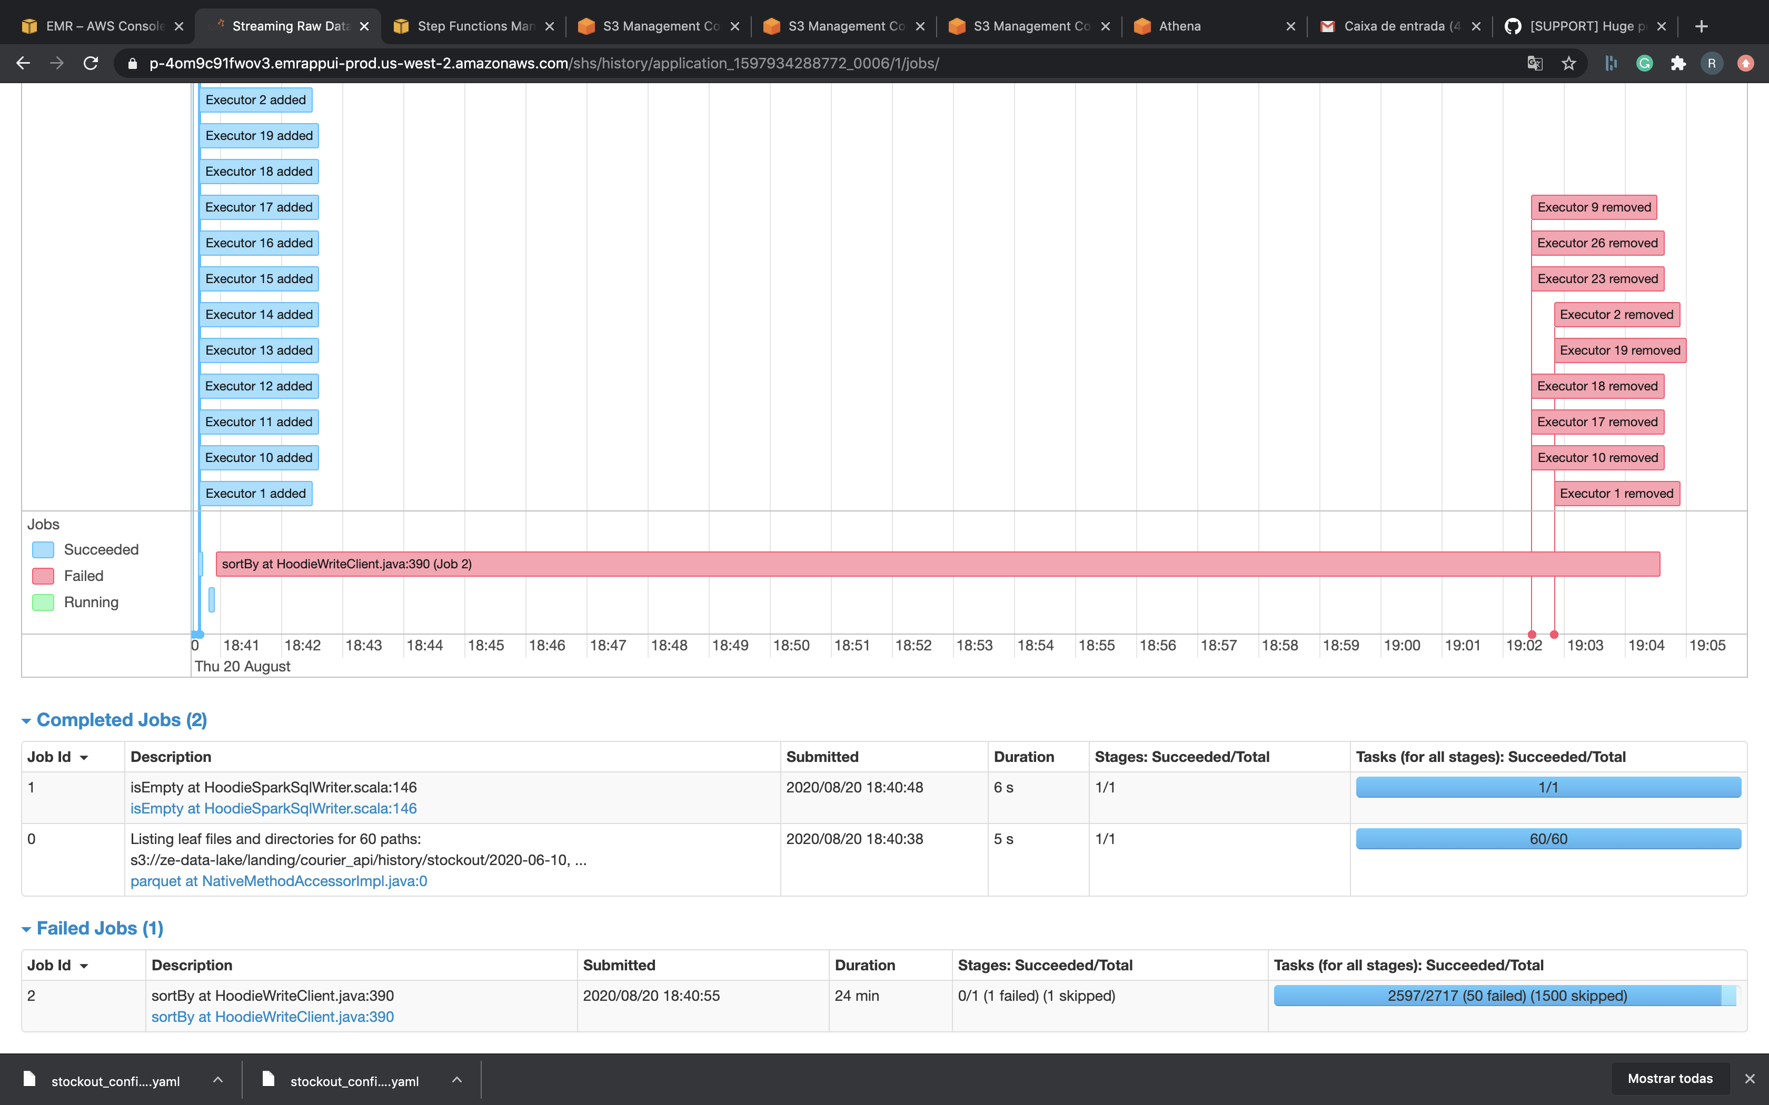Click the failed Job 2 timeline bar
Image resolution: width=1769 pixels, height=1105 pixels.
click(937, 564)
